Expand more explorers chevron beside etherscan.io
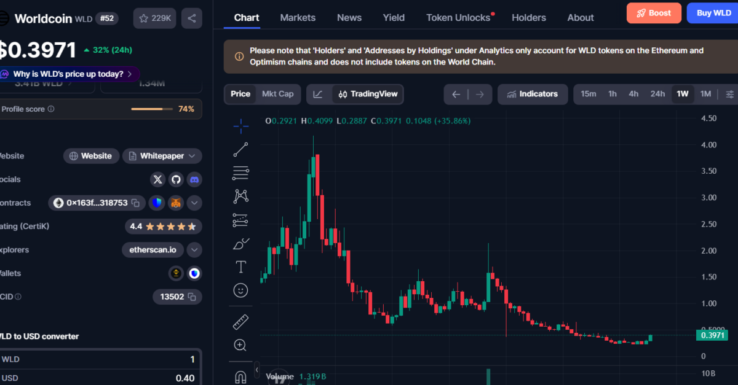Viewport: 738px width, 385px height. click(194, 250)
